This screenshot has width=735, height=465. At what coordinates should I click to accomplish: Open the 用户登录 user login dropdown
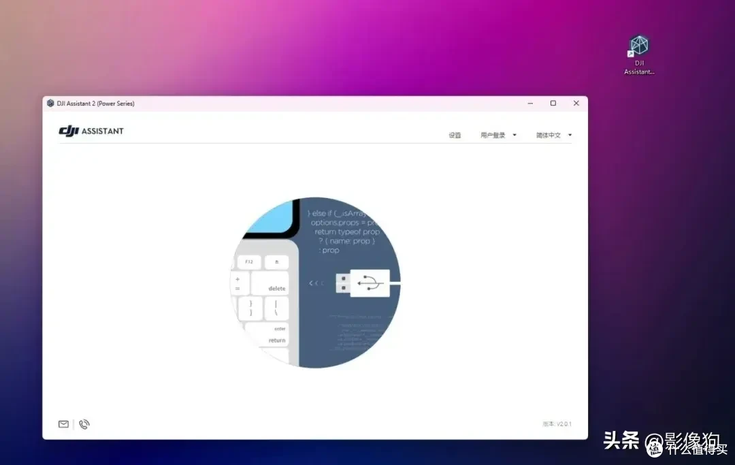[x=498, y=135]
